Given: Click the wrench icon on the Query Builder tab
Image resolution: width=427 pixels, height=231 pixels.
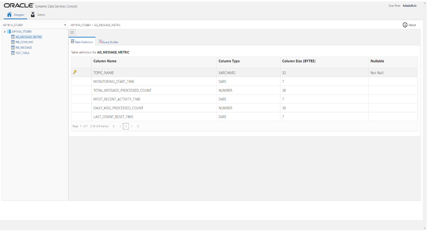Looking at the screenshot, I should click(x=101, y=41).
